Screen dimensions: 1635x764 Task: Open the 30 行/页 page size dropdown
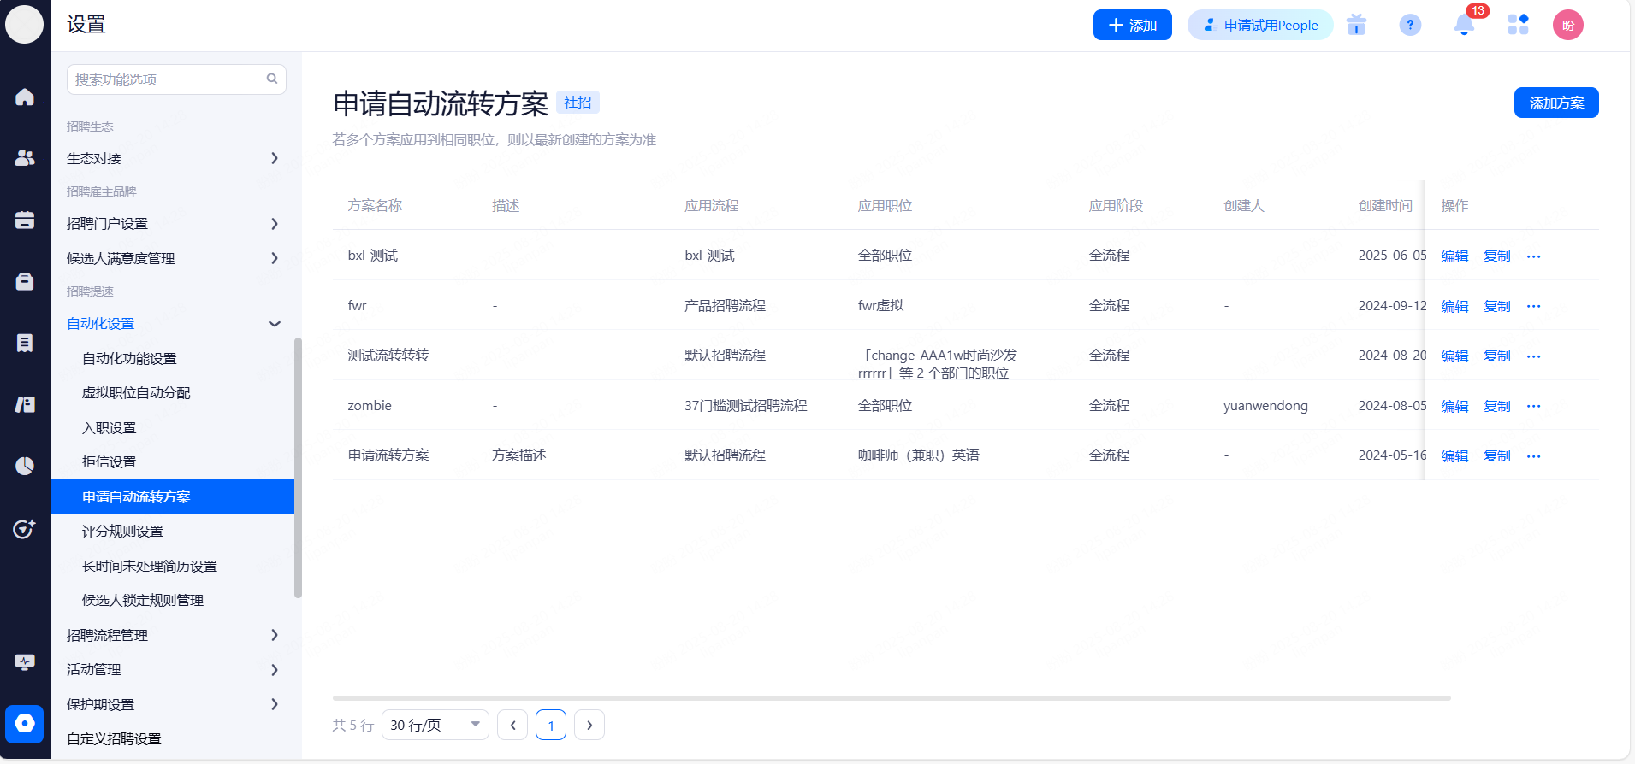(x=435, y=725)
